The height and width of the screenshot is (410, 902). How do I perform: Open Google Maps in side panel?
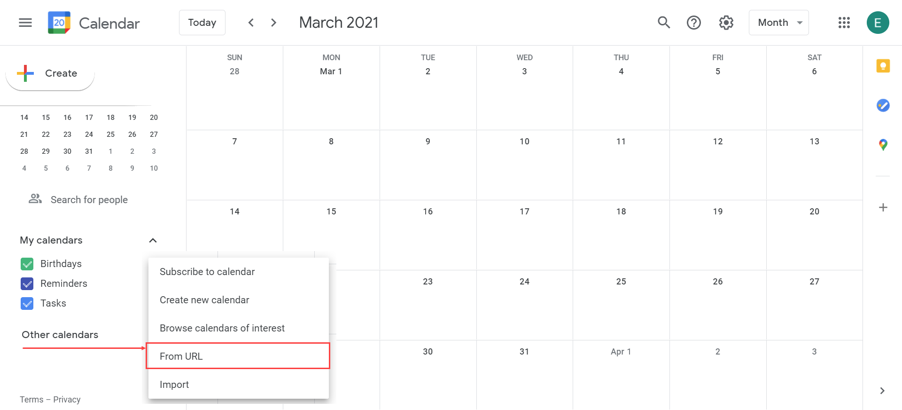point(883,145)
